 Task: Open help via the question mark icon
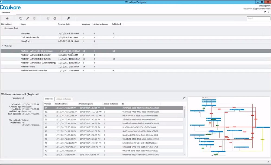(x=268, y=12)
